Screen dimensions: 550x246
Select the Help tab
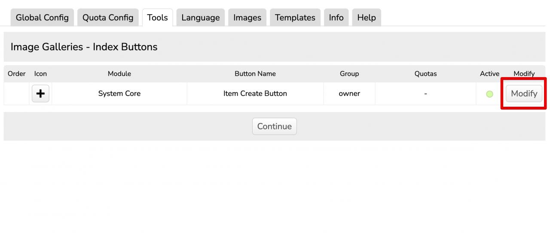click(367, 18)
